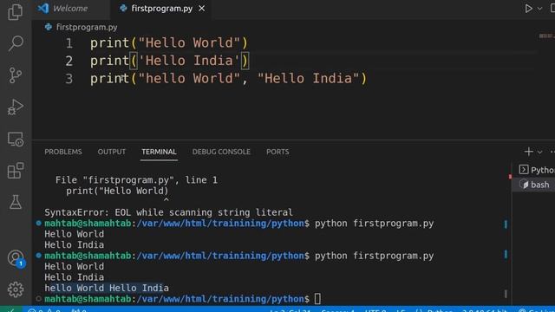Open the OUTPUT panel tab

(x=112, y=152)
